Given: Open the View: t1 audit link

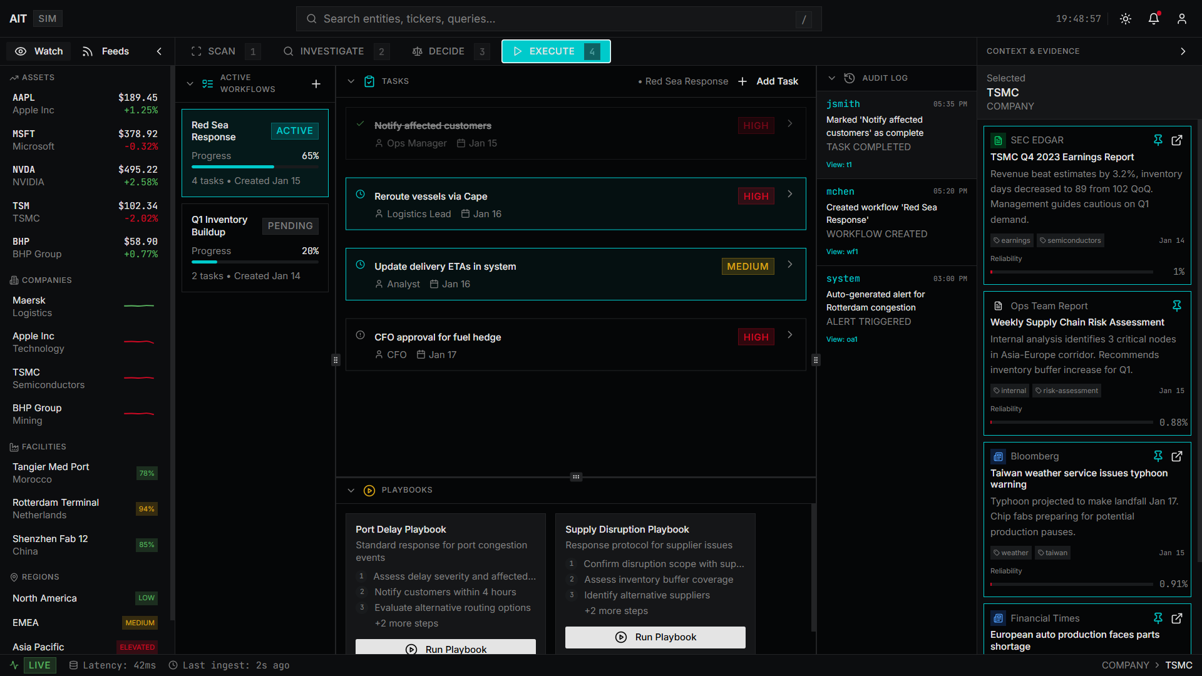Looking at the screenshot, I should pyautogui.click(x=839, y=165).
